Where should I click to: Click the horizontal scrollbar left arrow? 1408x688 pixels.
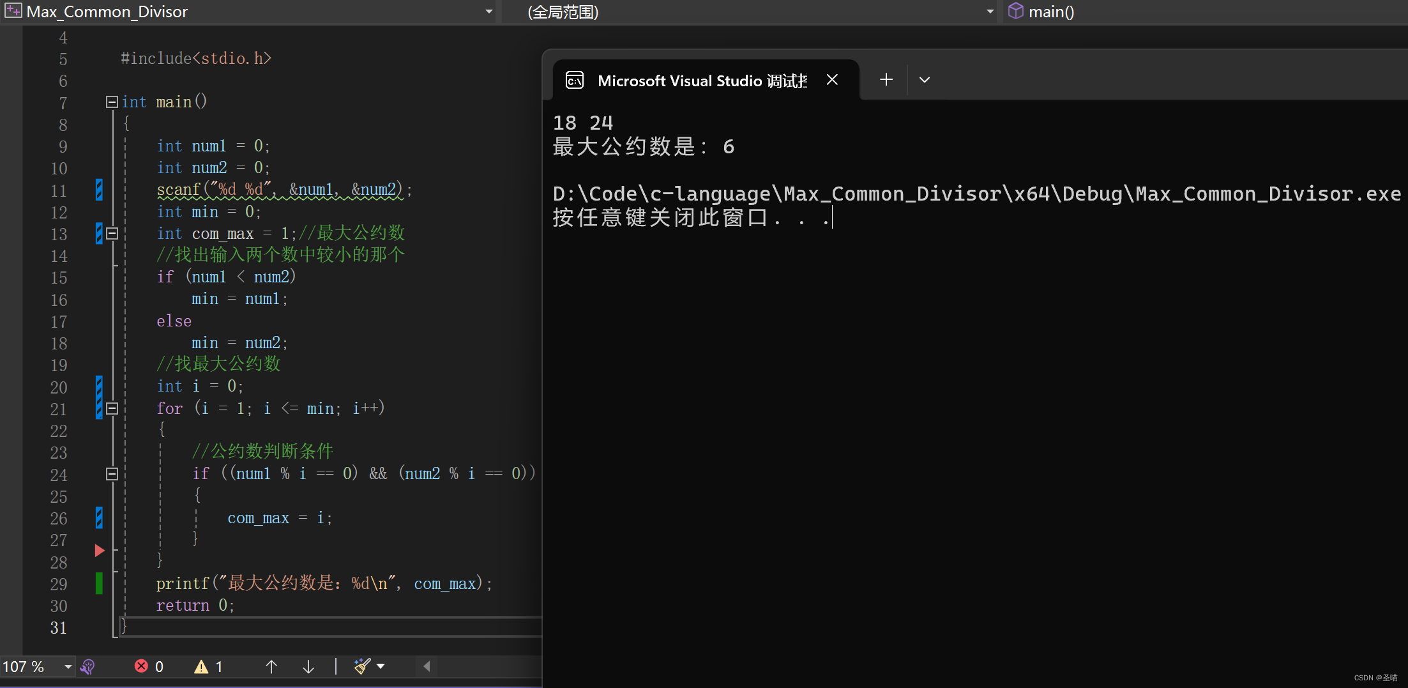[x=427, y=666]
